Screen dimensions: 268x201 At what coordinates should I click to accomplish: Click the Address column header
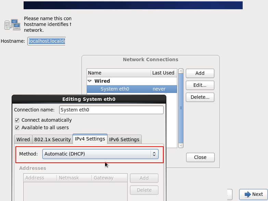coord(40,178)
